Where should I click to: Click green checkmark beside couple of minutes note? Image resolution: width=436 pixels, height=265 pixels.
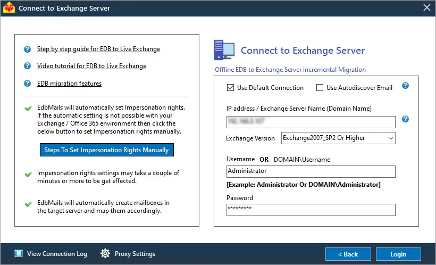[28, 175]
